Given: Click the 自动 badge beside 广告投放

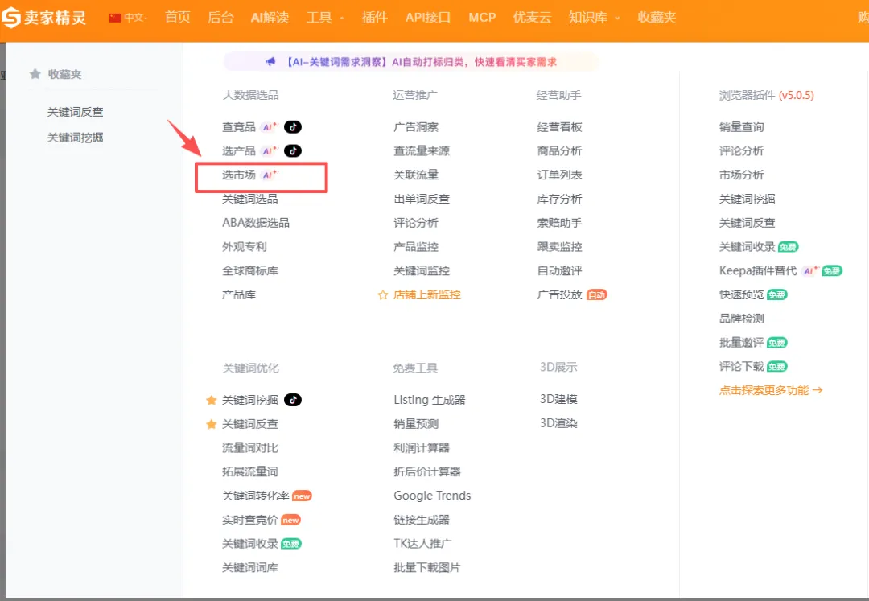Looking at the screenshot, I should tap(596, 295).
